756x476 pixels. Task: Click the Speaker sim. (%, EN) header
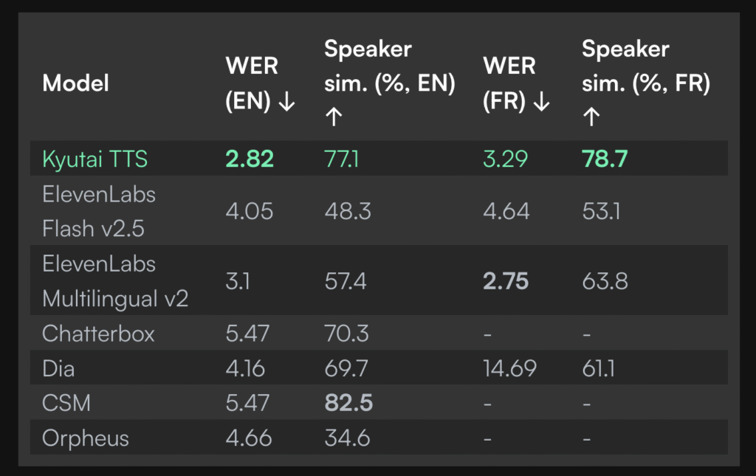tap(389, 83)
